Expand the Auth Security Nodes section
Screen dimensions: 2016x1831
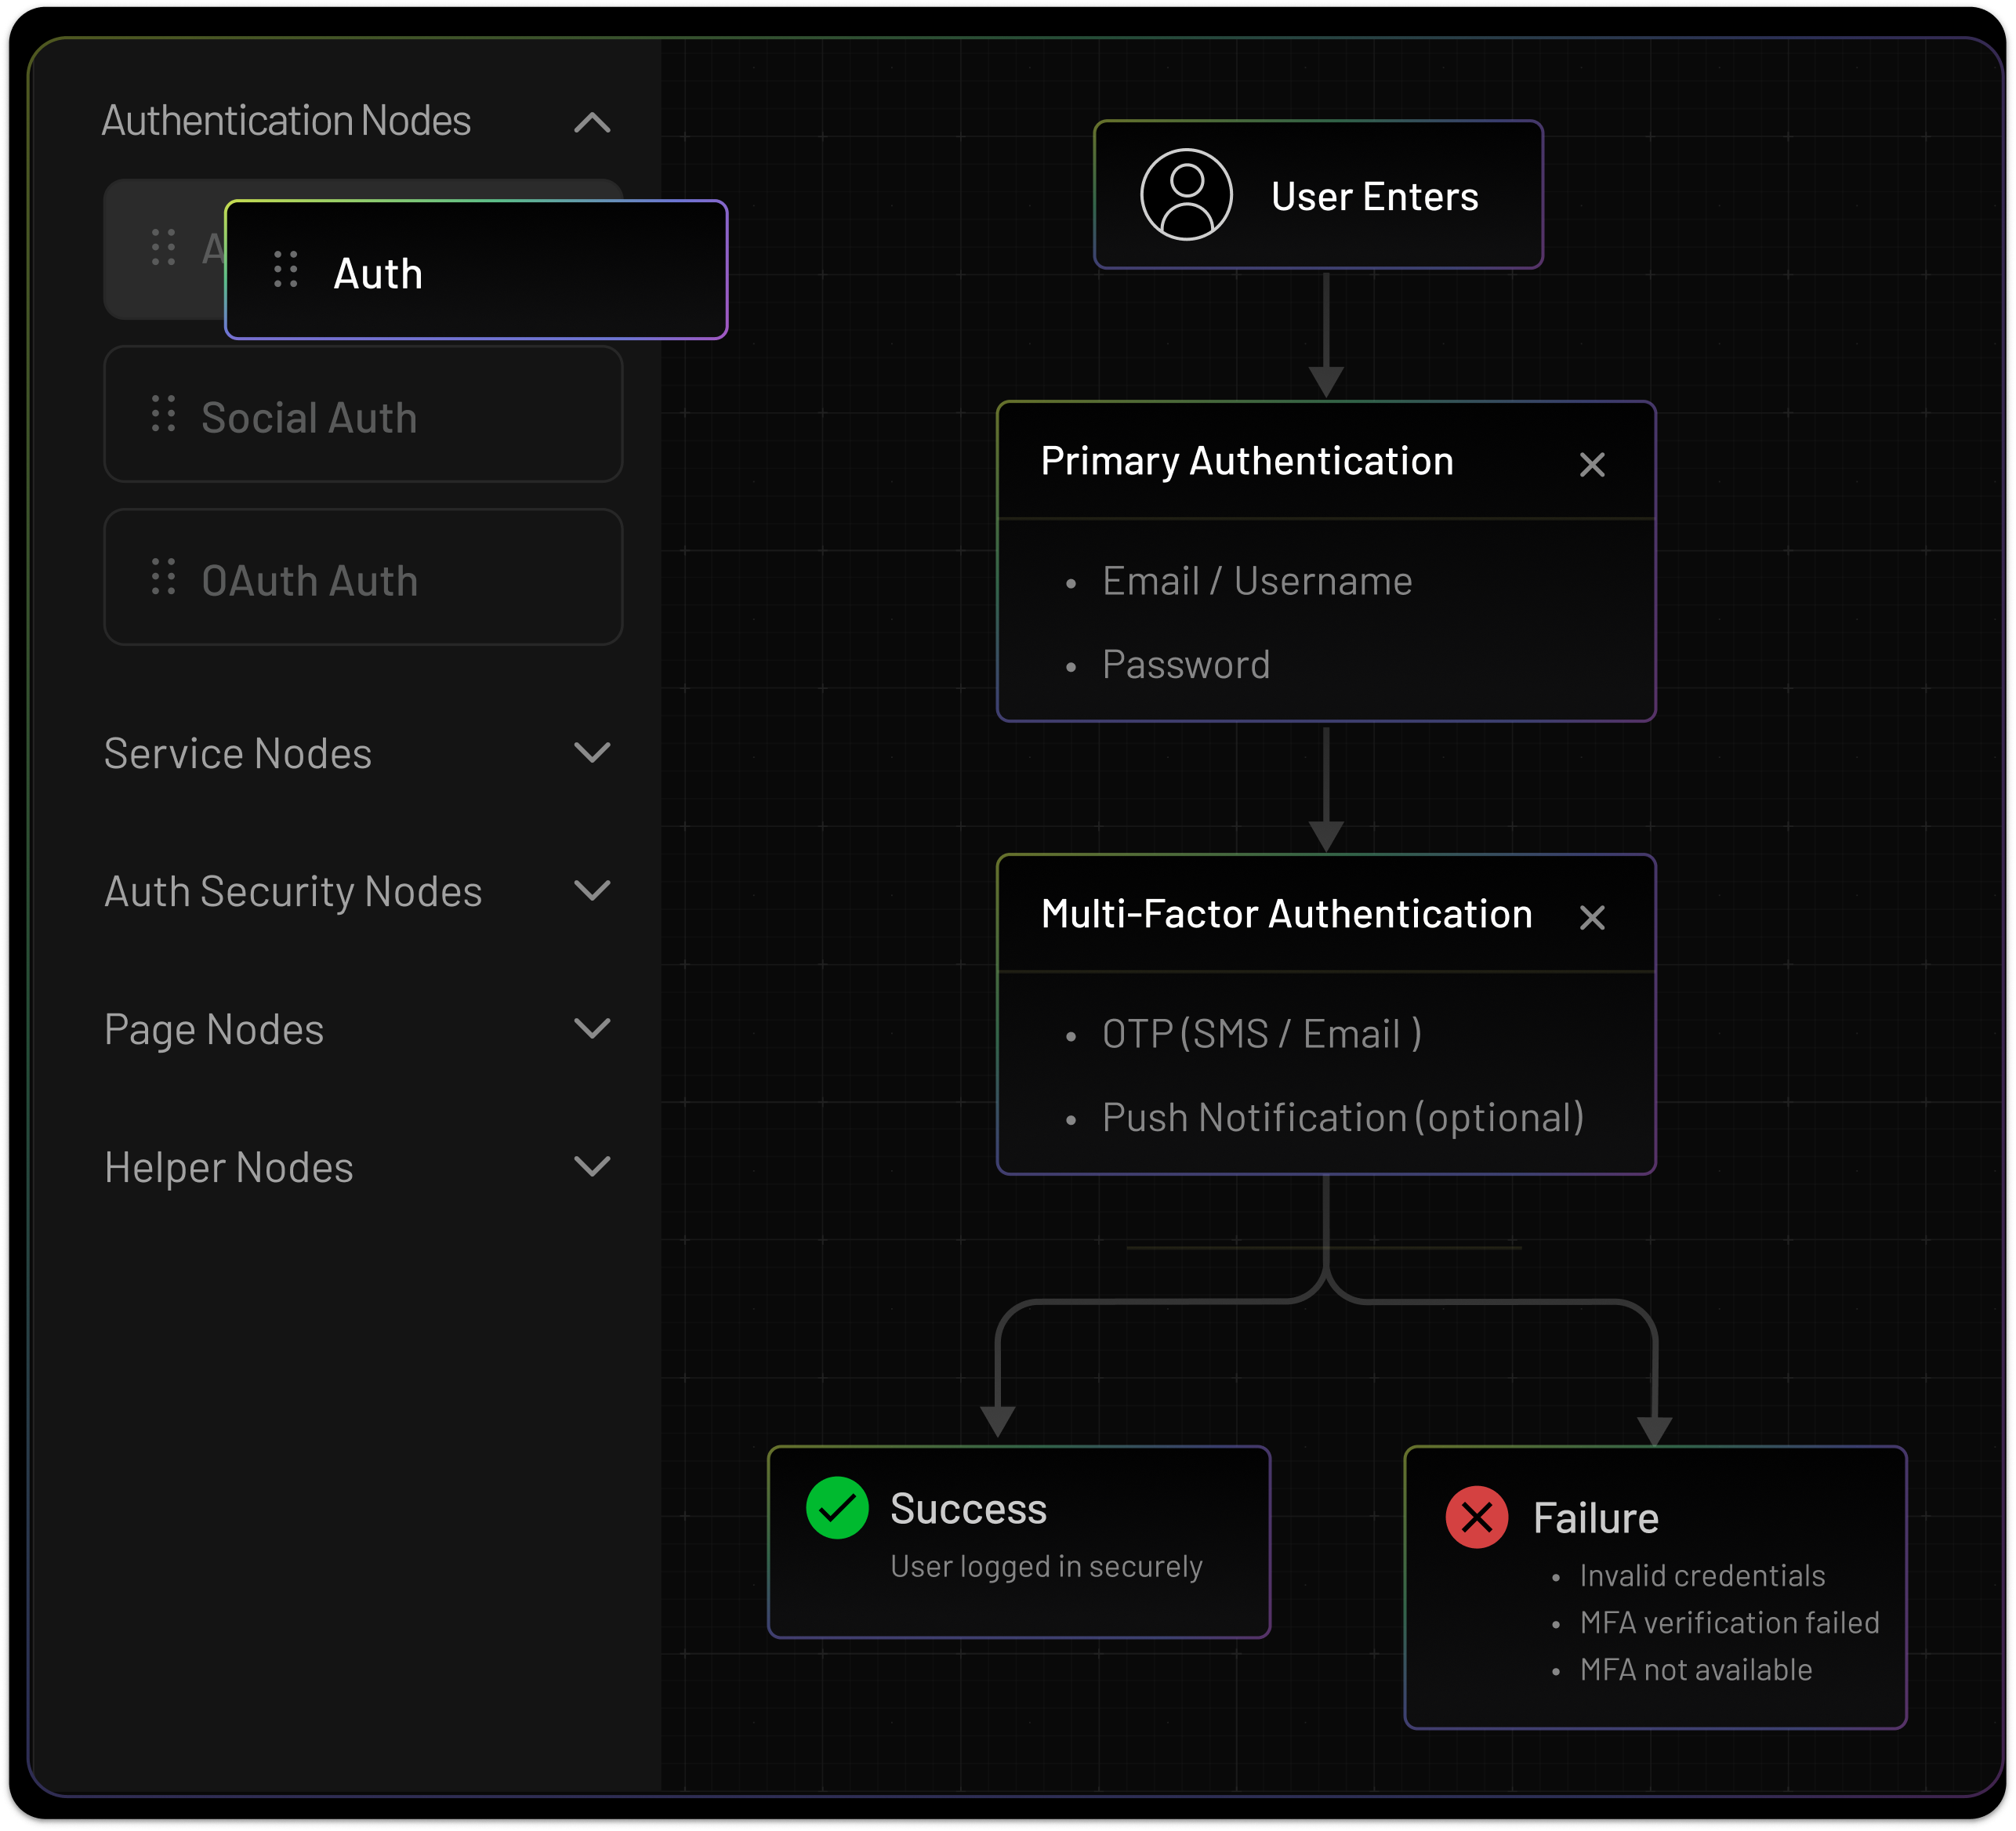(592, 890)
